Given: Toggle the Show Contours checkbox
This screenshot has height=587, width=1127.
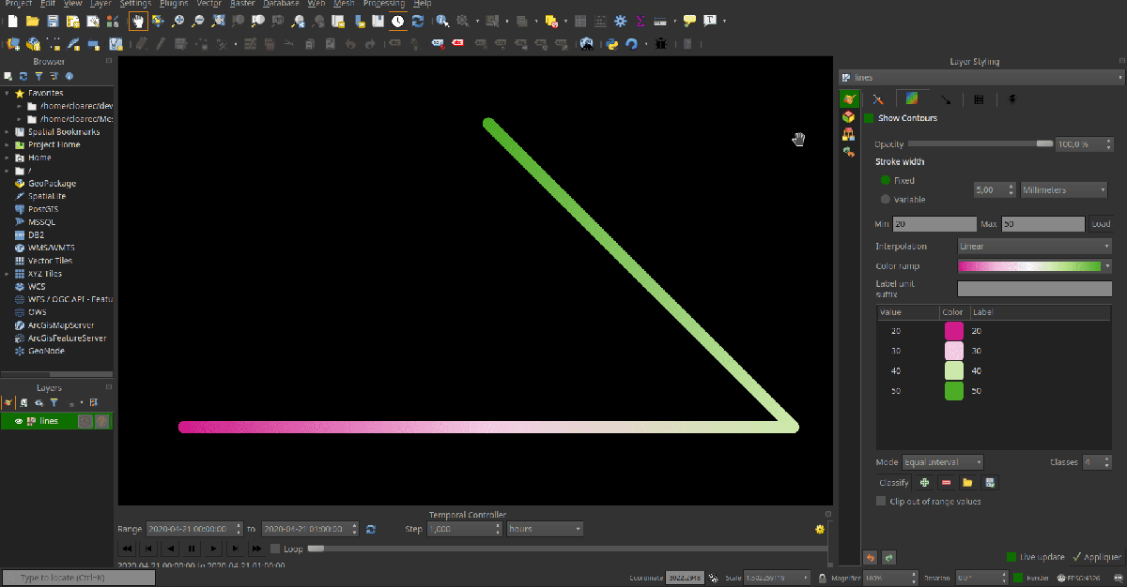Looking at the screenshot, I should tap(869, 118).
